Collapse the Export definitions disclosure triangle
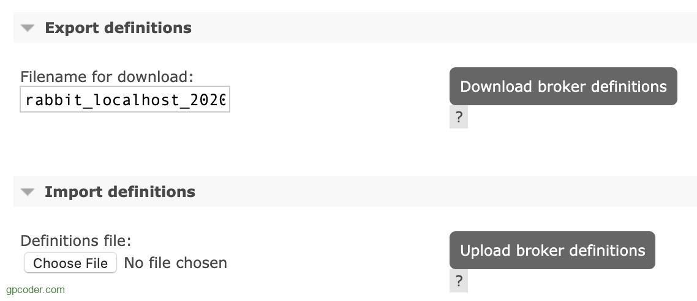The width and height of the screenshot is (697, 301). point(28,28)
